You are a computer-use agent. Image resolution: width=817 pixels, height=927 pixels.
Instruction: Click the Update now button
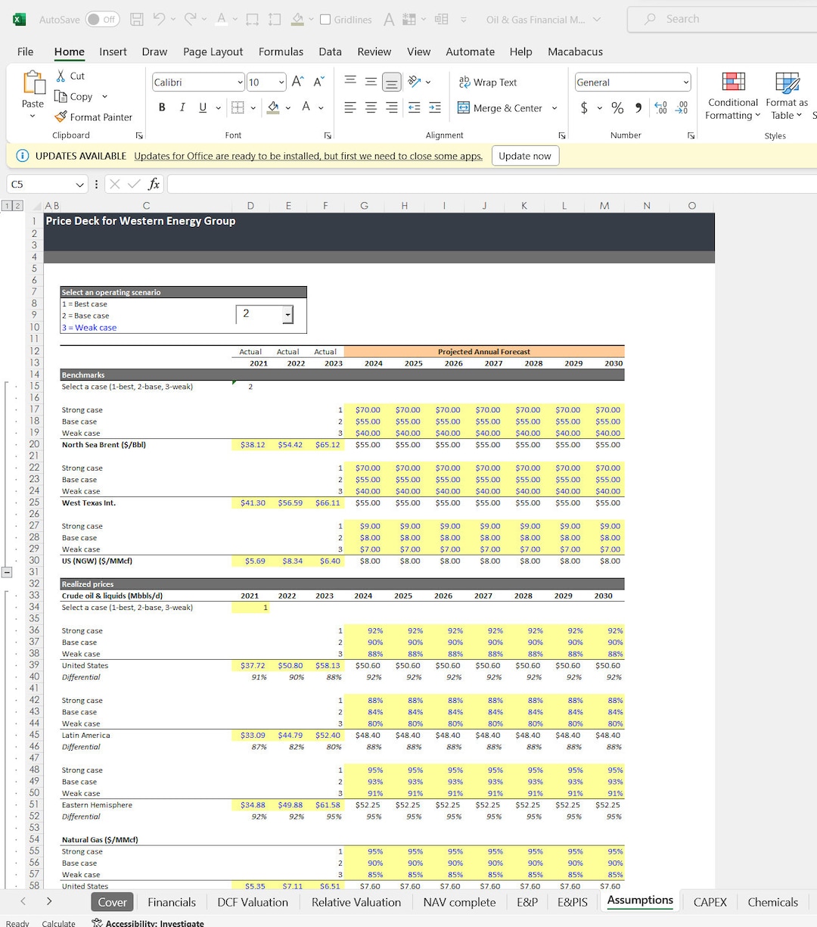525,155
